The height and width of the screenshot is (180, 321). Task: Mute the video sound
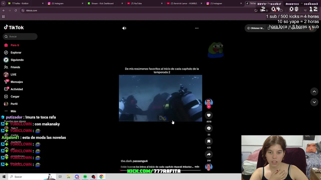[x=124, y=28]
